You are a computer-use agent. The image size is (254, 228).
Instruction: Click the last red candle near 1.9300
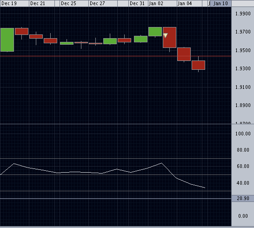[x=199, y=65]
